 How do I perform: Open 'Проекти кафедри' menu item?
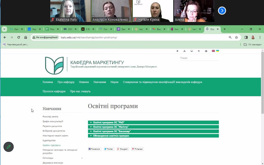pos(54,91)
